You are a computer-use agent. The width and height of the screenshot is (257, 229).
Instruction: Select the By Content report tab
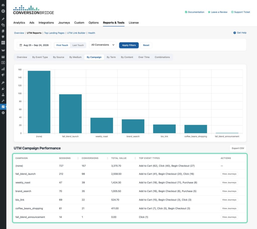click(x=127, y=57)
